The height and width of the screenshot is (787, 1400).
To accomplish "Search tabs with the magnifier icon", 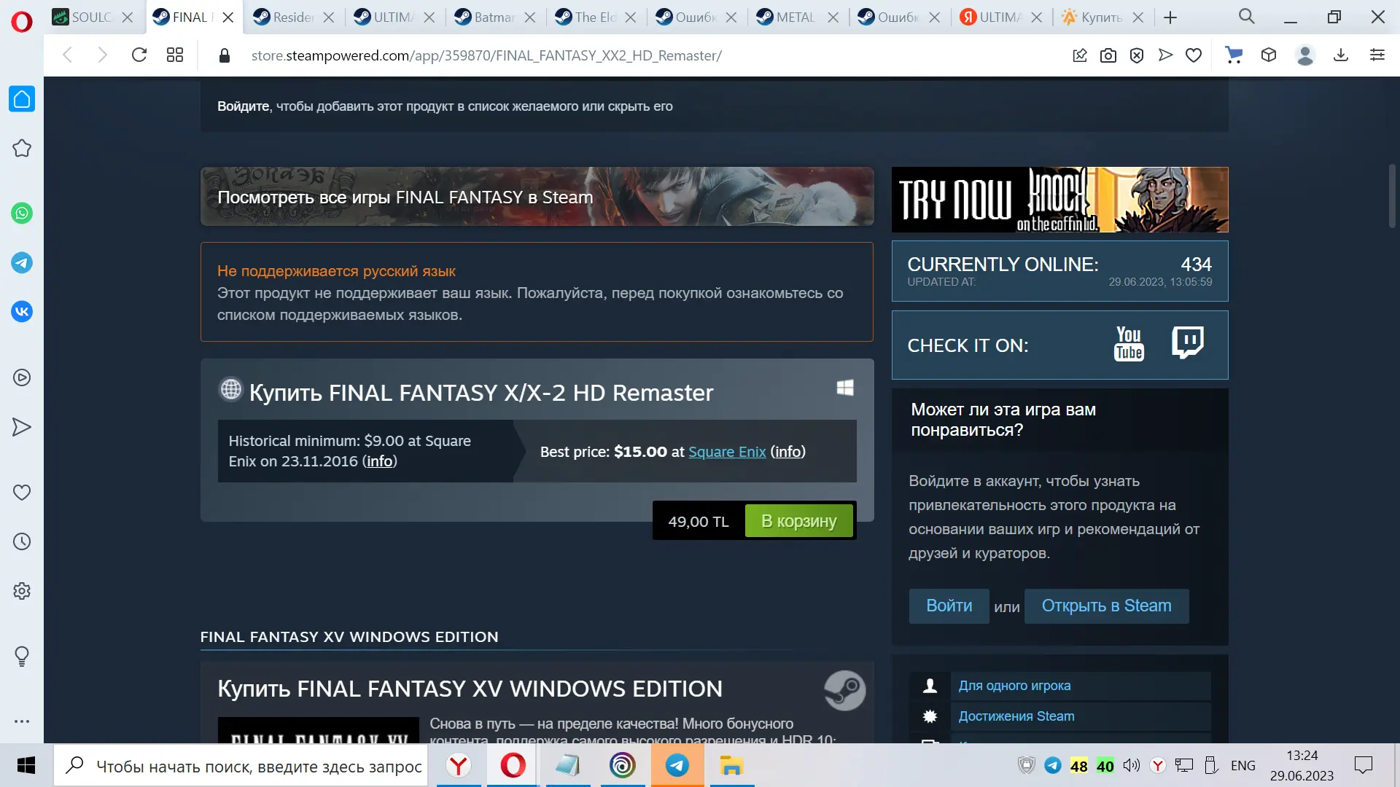I will pos(1247,17).
